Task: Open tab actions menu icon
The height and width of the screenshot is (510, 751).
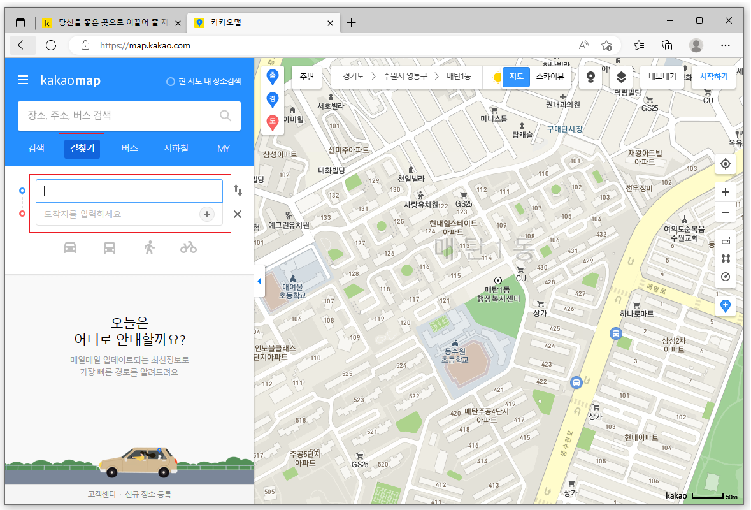Action: click(20, 22)
